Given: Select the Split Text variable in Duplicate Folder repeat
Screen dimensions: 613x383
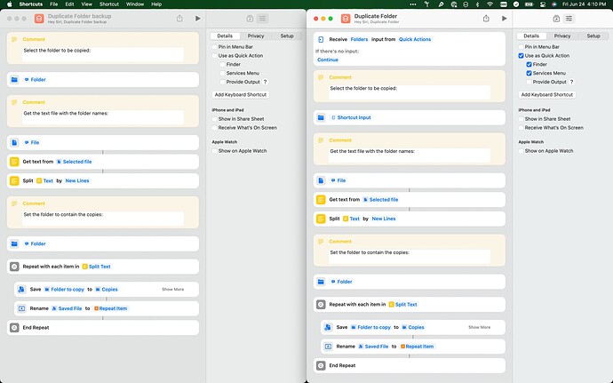Looking at the screenshot, I should [x=403, y=305].
